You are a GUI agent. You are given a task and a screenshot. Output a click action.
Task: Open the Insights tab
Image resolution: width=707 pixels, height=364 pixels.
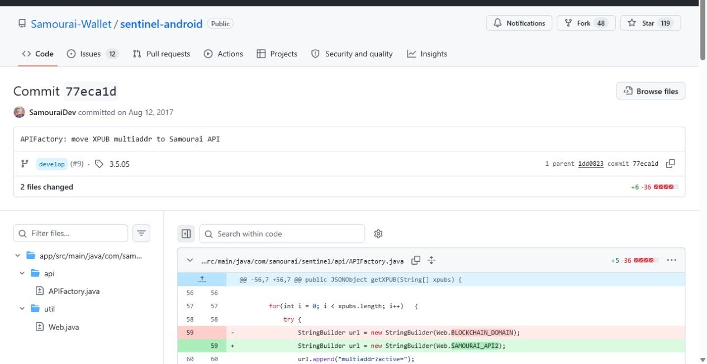[427, 54]
